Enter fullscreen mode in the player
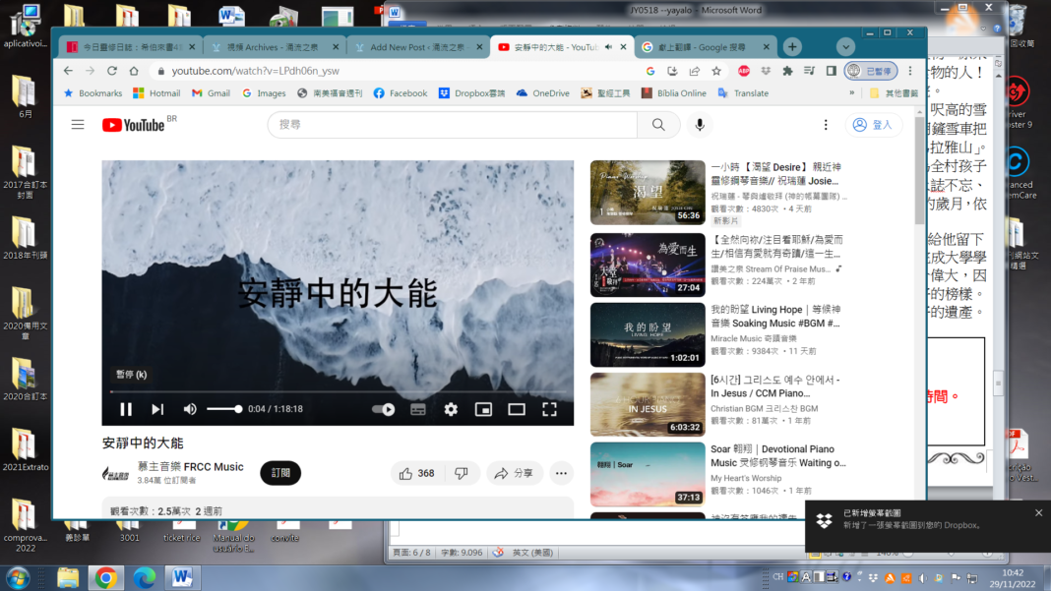This screenshot has height=591, width=1051. click(549, 409)
